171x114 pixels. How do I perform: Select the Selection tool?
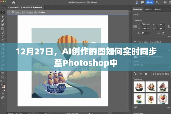click(3, 13)
